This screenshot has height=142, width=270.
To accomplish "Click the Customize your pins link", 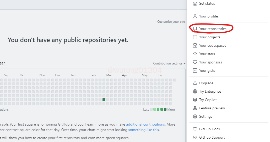I will 171,22.
